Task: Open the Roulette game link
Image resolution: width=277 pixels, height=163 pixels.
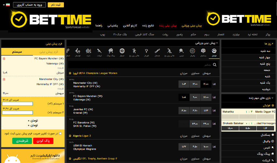Action: (x=165, y=35)
